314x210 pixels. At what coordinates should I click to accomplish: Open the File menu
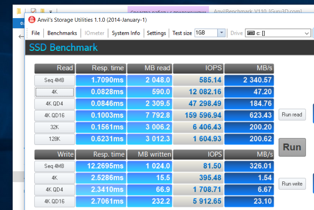point(36,33)
